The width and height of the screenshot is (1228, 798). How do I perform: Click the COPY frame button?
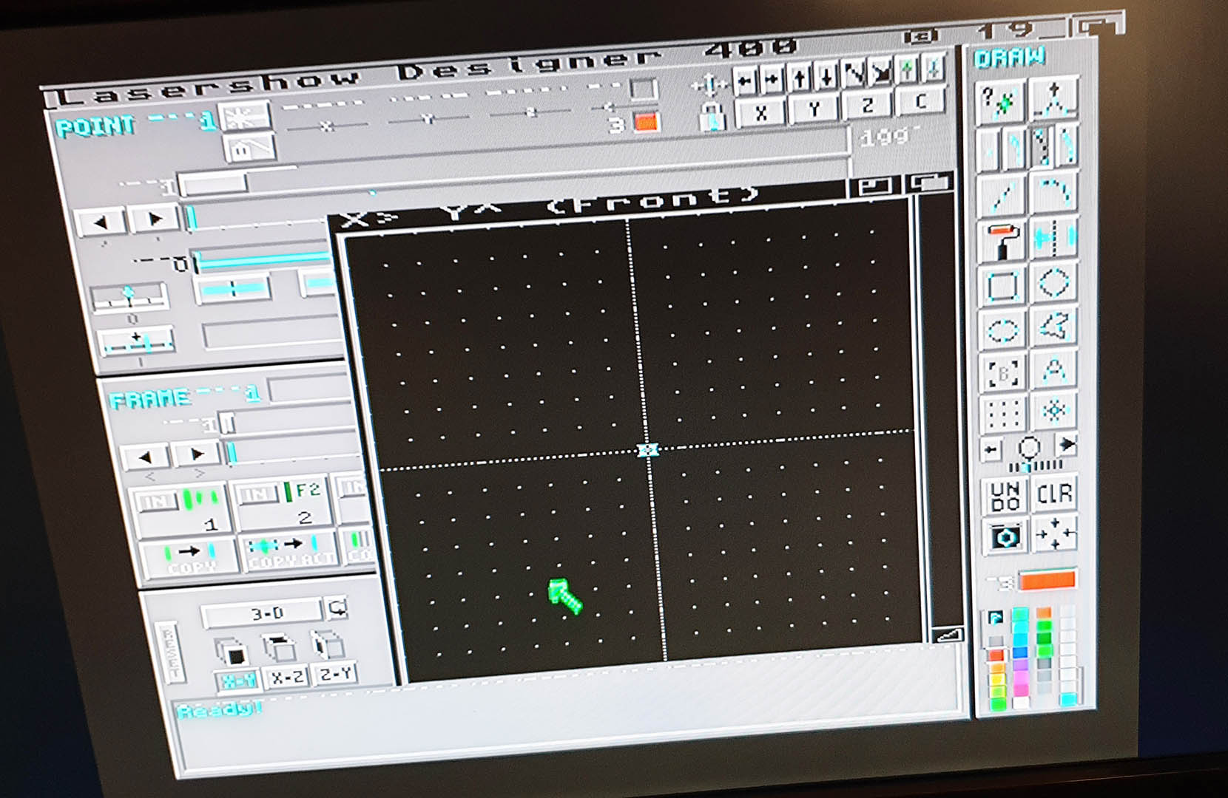[x=191, y=559]
